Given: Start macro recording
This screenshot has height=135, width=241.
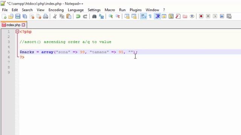Looking at the screenshot, I should pyautogui.click(x=201, y=16).
